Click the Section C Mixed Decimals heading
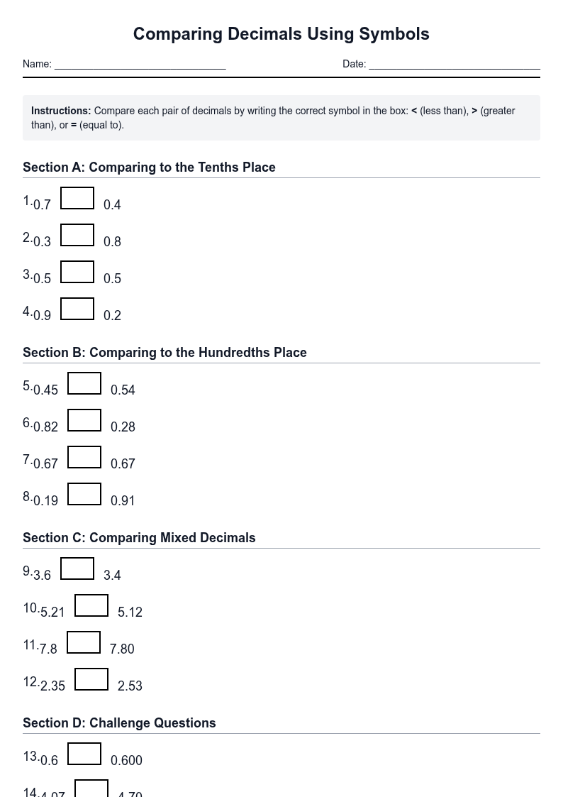This screenshot has width=563, height=797. click(x=139, y=538)
